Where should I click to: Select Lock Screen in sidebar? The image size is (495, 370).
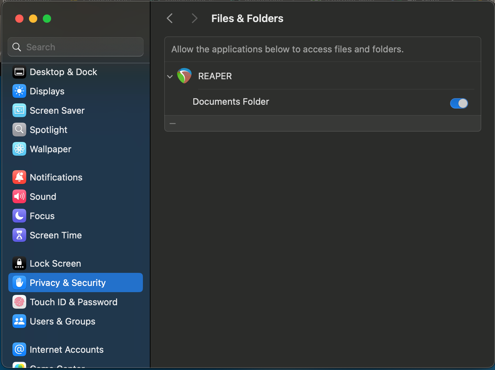[x=55, y=264]
